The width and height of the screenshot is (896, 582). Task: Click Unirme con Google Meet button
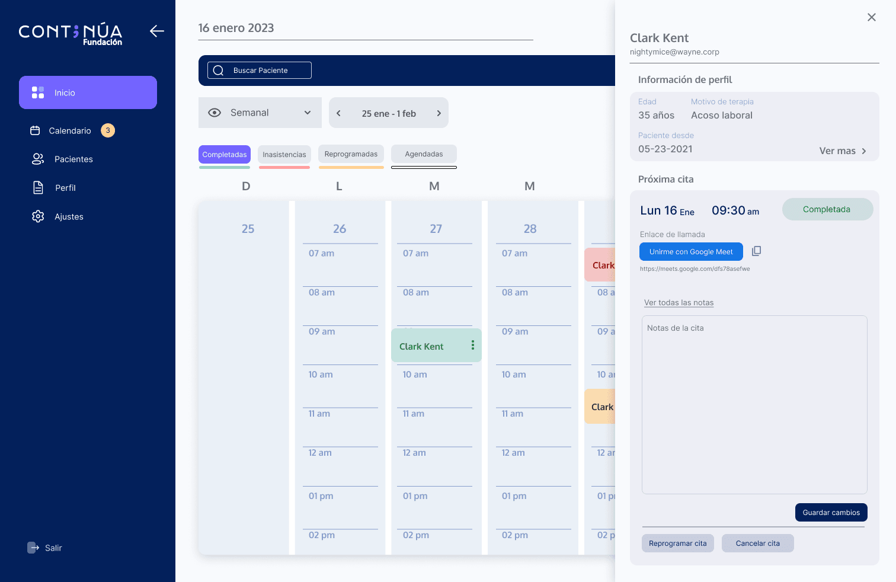tap(691, 251)
